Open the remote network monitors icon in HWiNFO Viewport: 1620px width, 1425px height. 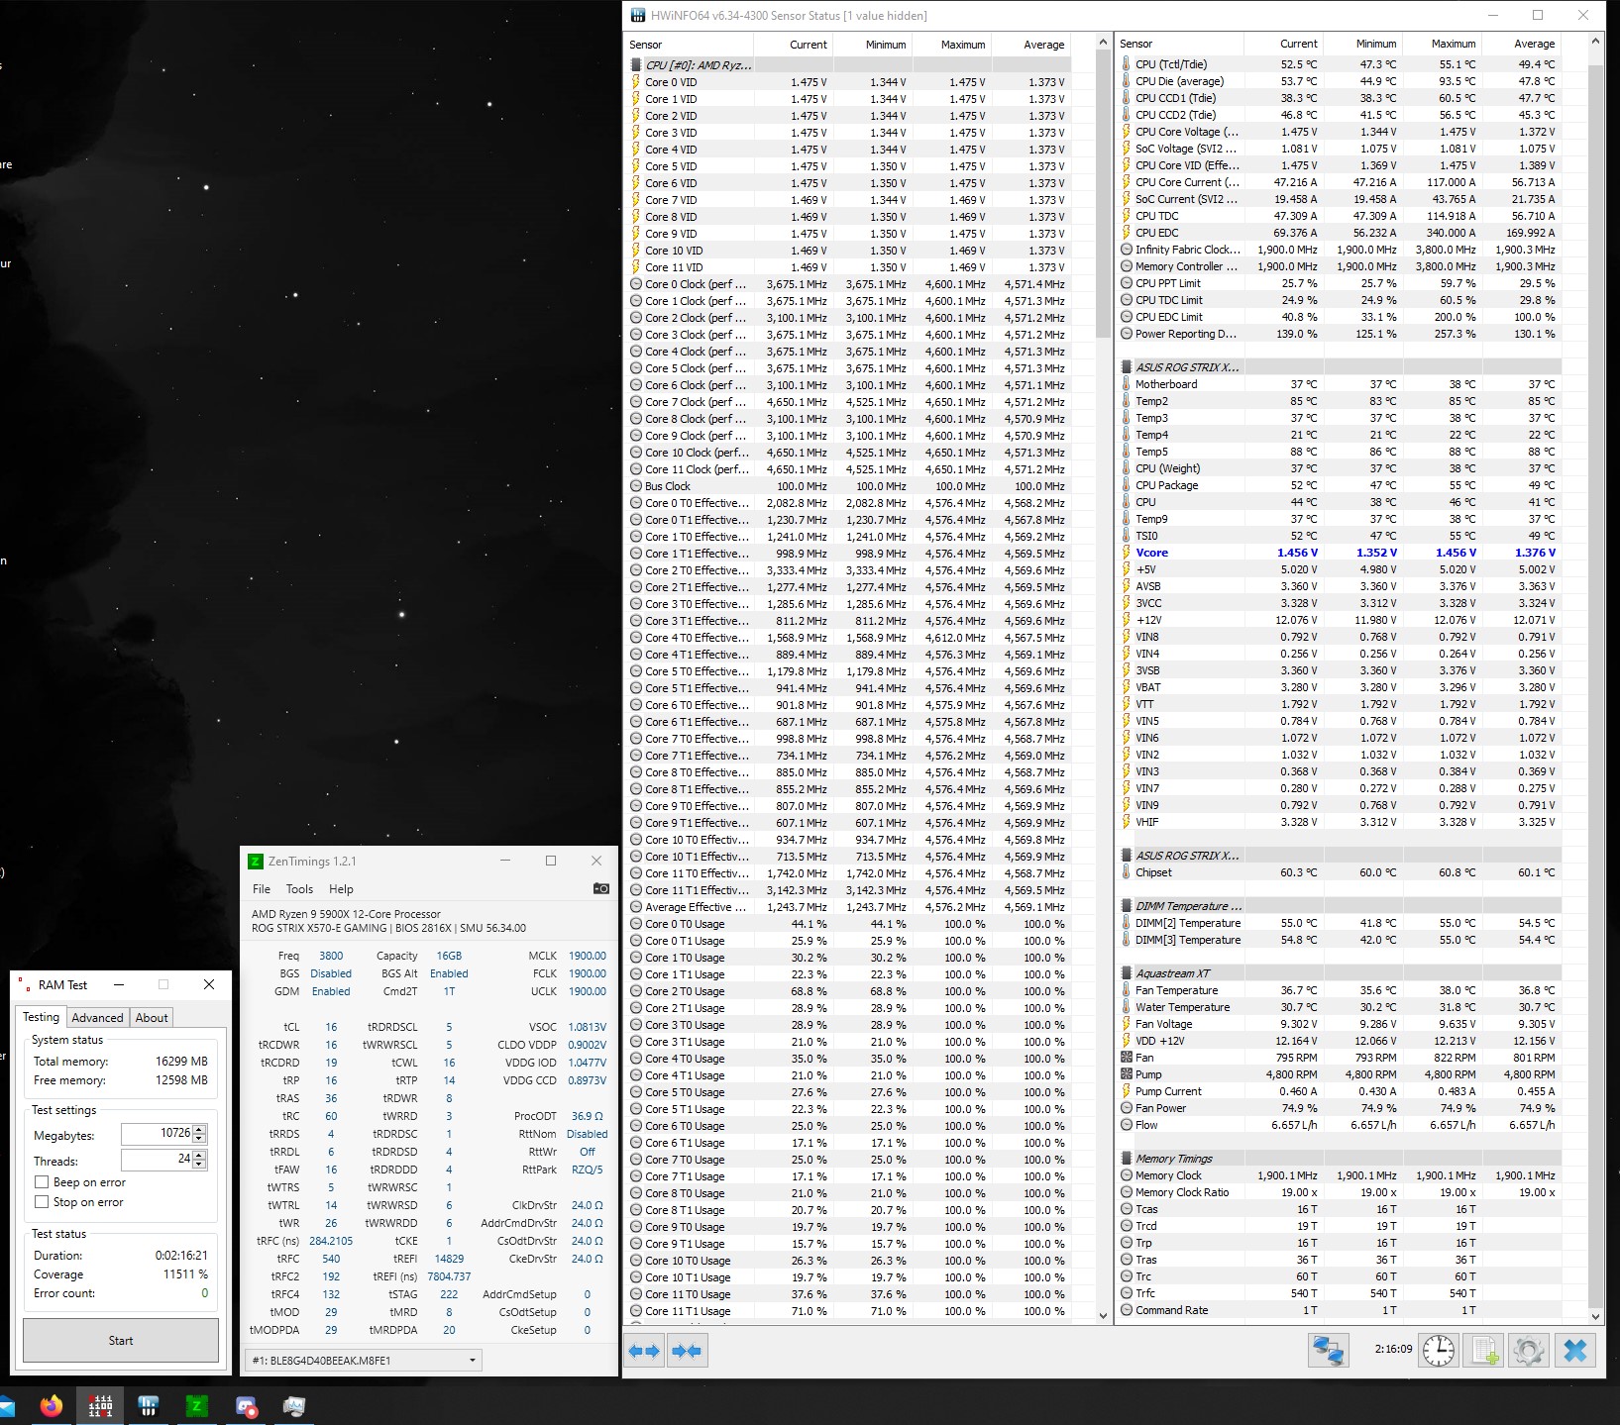pos(1328,1351)
